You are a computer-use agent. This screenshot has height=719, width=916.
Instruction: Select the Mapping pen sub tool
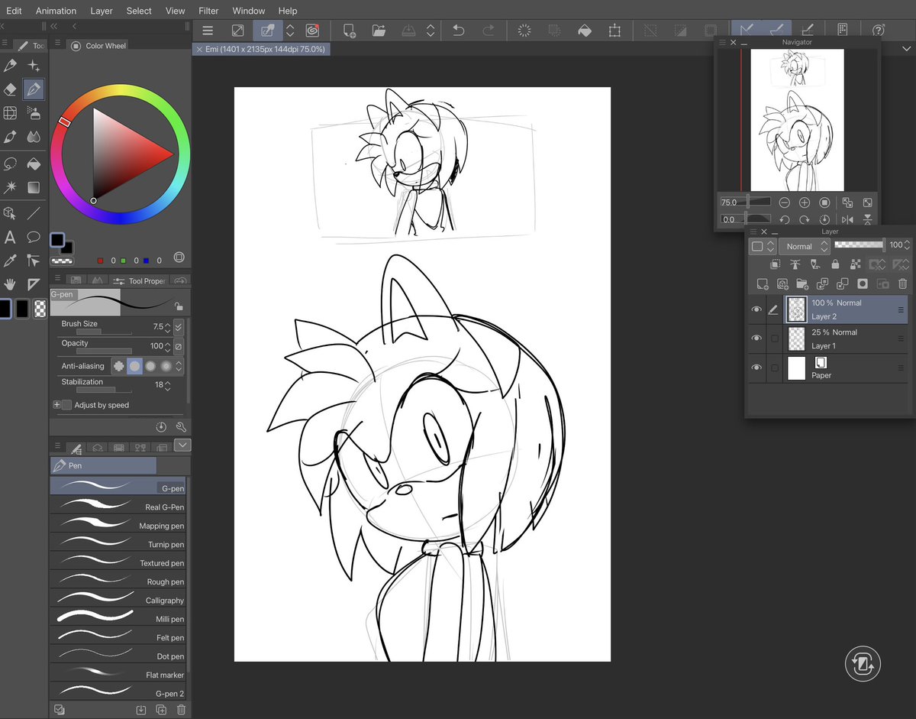(118, 523)
